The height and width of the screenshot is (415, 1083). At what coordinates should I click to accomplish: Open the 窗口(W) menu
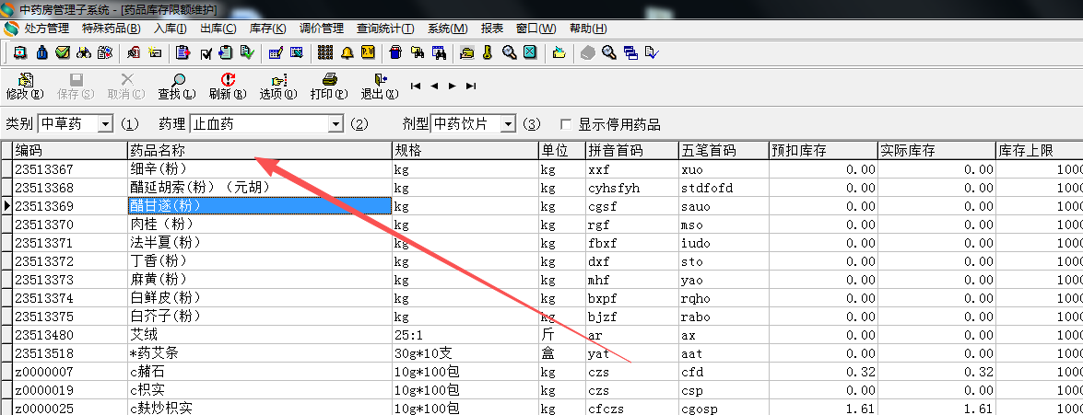click(x=536, y=29)
